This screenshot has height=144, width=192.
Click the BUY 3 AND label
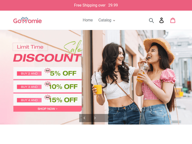[x=29, y=87]
